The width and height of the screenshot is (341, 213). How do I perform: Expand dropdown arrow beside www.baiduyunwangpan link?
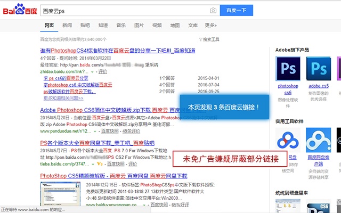(144, 205)
